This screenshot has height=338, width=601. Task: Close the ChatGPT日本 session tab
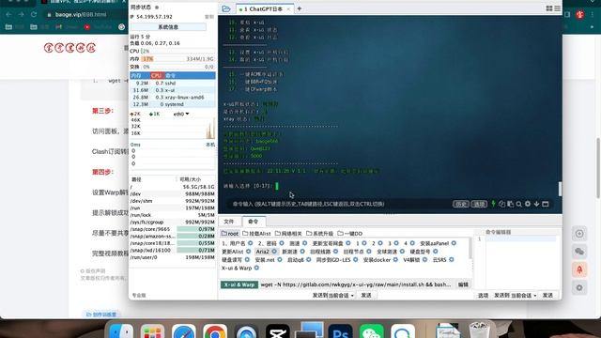(x=288, y=8)
